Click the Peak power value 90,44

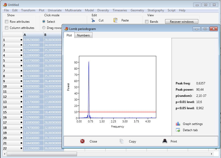(200, 90)
